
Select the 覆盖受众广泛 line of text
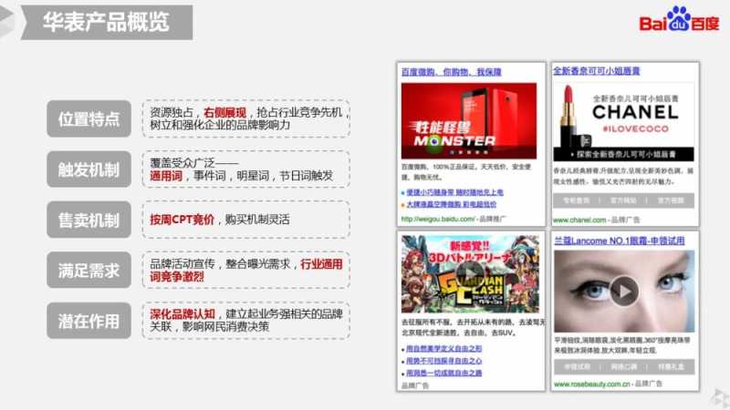[x=193, y=163]
